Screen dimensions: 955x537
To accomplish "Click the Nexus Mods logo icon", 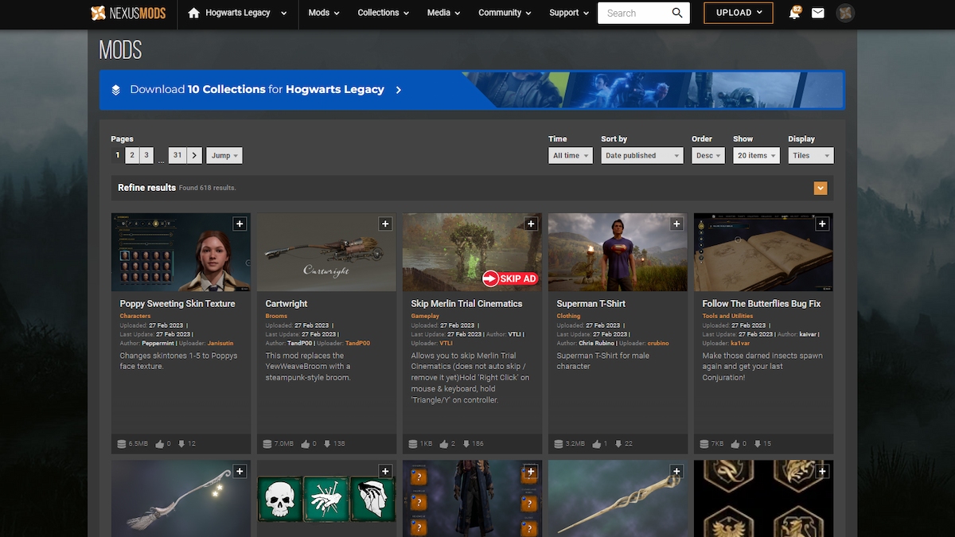I will [99, 13].
